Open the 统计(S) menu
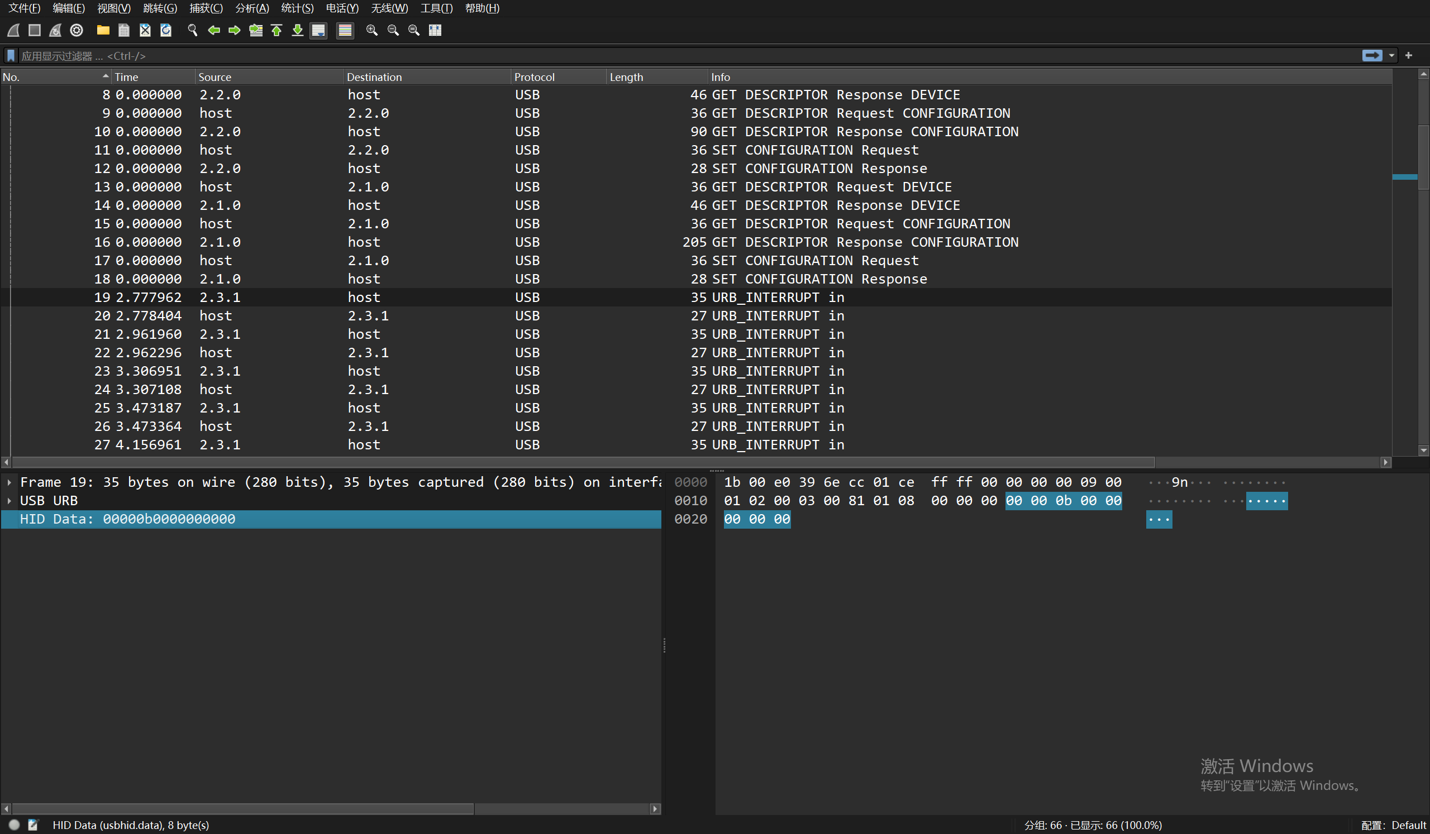 tap(297, 8)
